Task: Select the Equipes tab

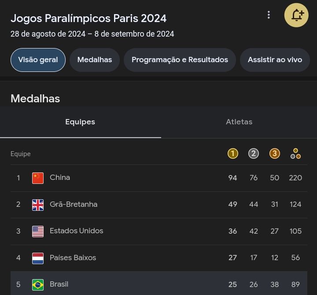Action: click(80, 122)
